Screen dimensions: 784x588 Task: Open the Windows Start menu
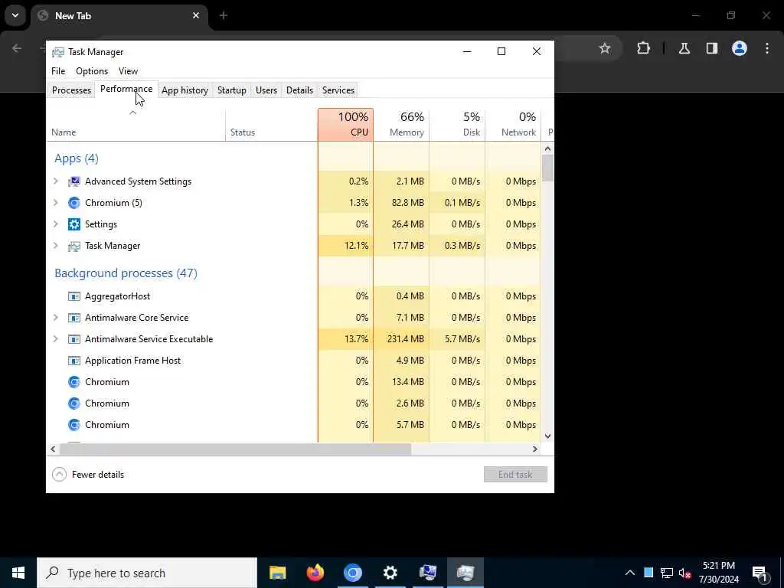(18, 573)
